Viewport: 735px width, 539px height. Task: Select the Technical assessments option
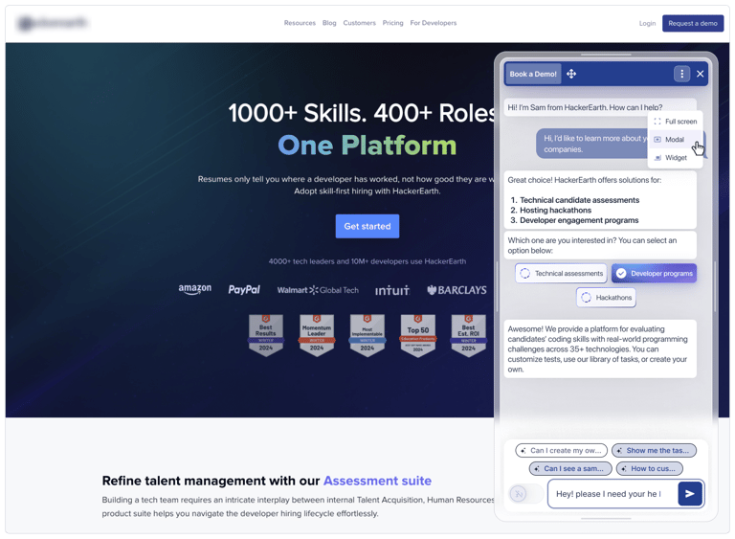point(561,273)
